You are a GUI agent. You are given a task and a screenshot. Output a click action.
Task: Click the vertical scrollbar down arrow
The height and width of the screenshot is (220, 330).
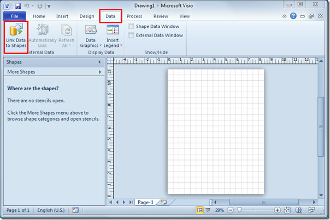coord(321,195)
